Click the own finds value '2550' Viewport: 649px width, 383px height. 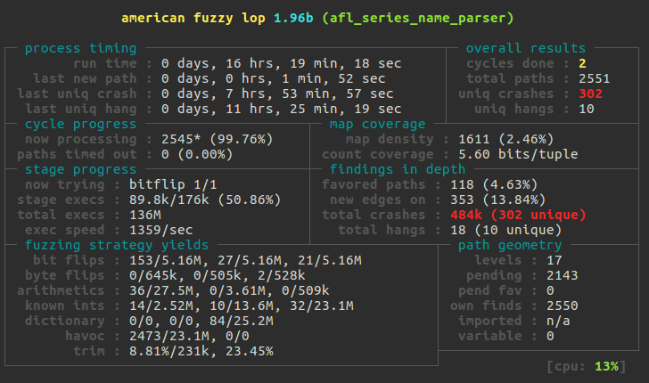click(x=562, y=306)
